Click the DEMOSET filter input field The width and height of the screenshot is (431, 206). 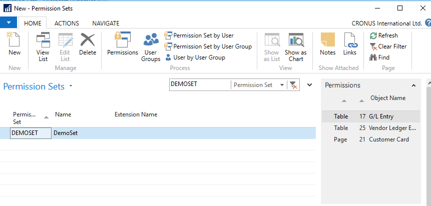pyautogui.click(x=199, y=85)
